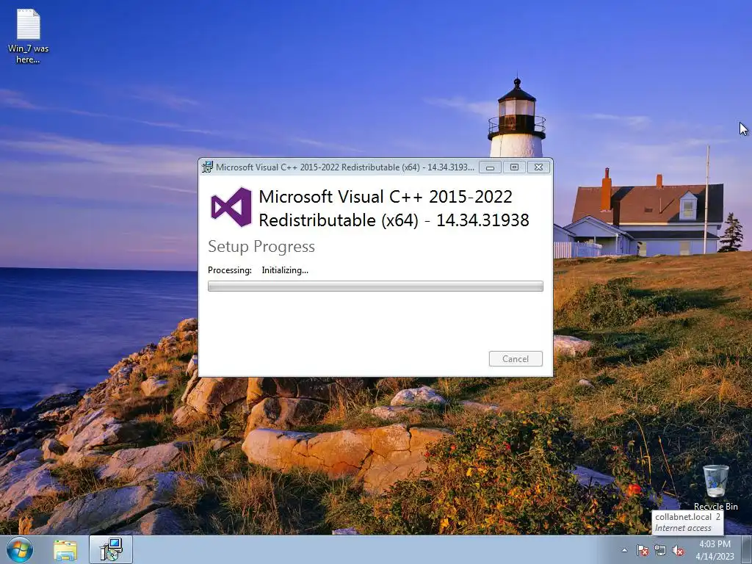Click the muted volume tray icon
The image size is (752, 564).
point(678,550)
